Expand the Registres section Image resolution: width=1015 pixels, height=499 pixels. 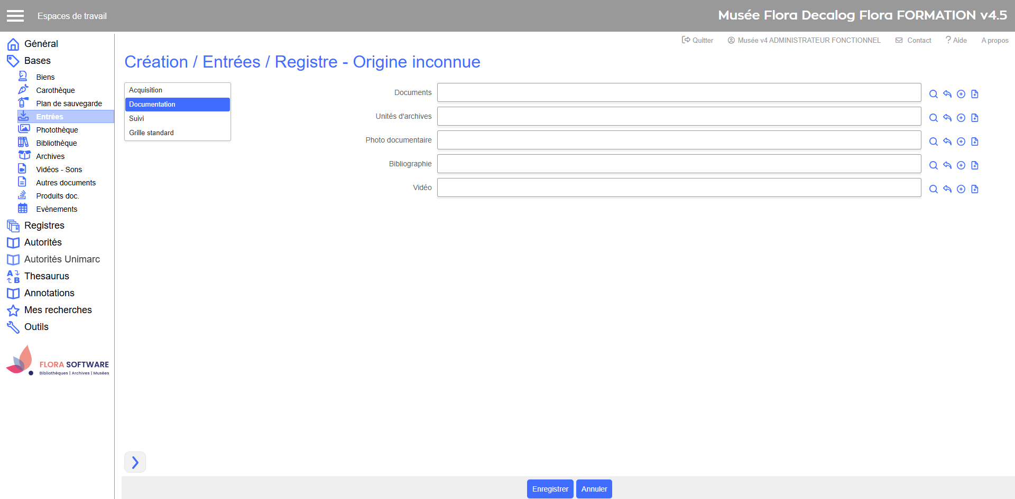(44, 225)
